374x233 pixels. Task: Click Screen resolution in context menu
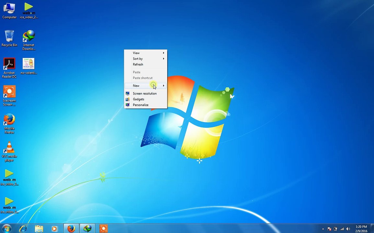coord(144,94)
